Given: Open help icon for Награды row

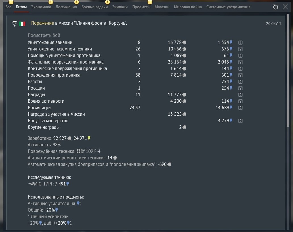Looking at the screenshot, I should (240, 95).
